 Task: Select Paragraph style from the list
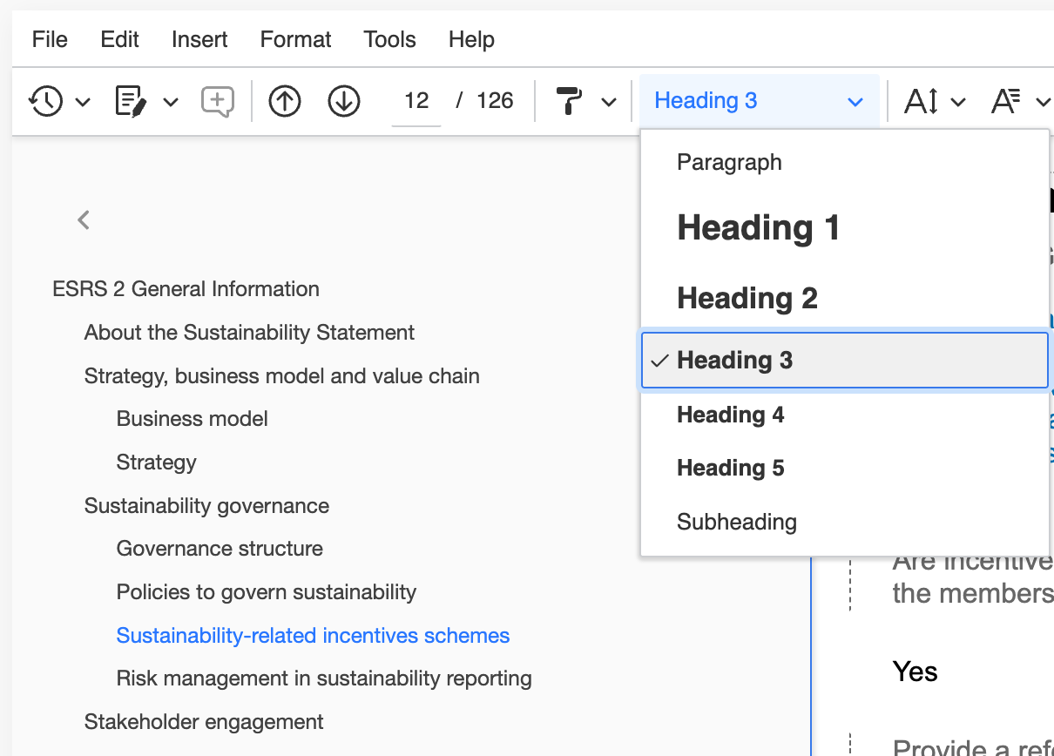pyautogui.click(x=729, y=163)
